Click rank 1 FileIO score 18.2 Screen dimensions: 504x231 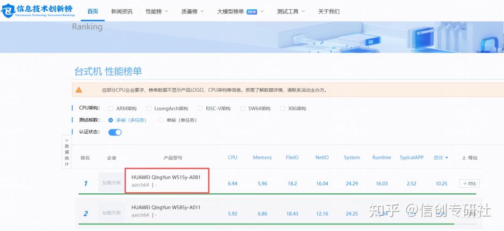[292, 183]
